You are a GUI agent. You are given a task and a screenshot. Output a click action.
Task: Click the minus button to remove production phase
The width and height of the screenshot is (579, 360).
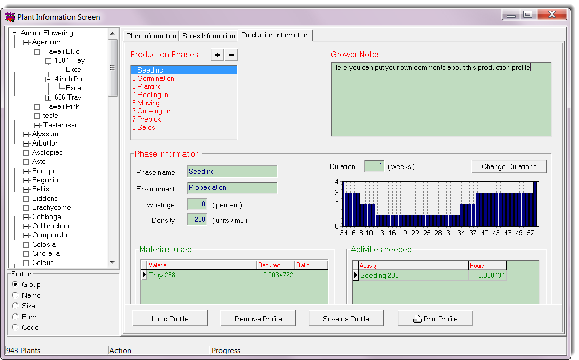231,55
